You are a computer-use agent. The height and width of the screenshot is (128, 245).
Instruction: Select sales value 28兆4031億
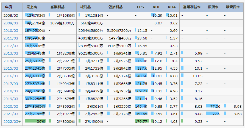[x=35, y=76]
